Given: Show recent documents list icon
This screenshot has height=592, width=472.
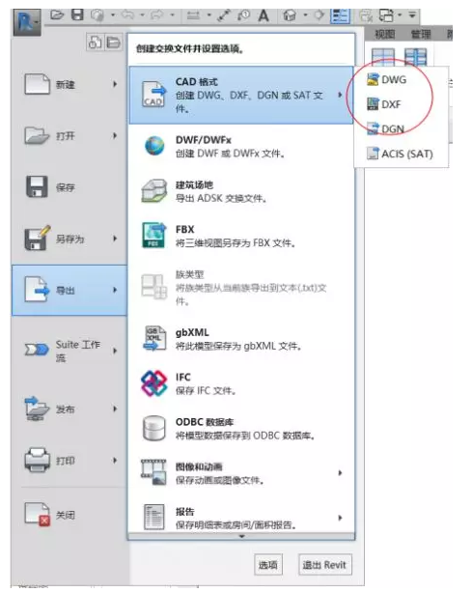Looking at the screenshot, I should tap(95, 42).
